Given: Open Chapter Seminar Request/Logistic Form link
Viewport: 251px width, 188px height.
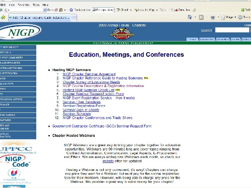Looking at the screenshot, I should pos(93,94).
